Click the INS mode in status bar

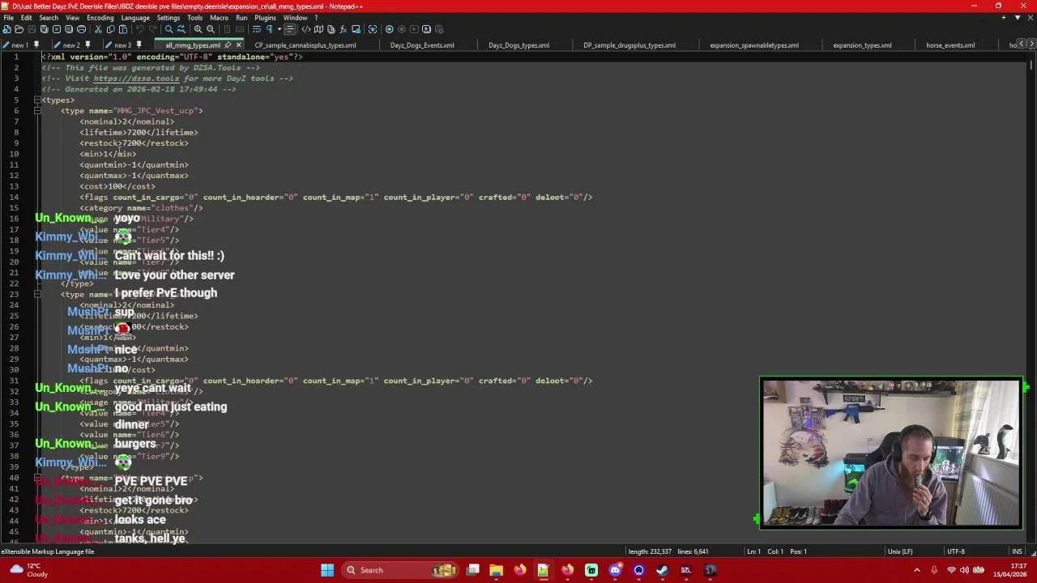tap(1017, 551)
